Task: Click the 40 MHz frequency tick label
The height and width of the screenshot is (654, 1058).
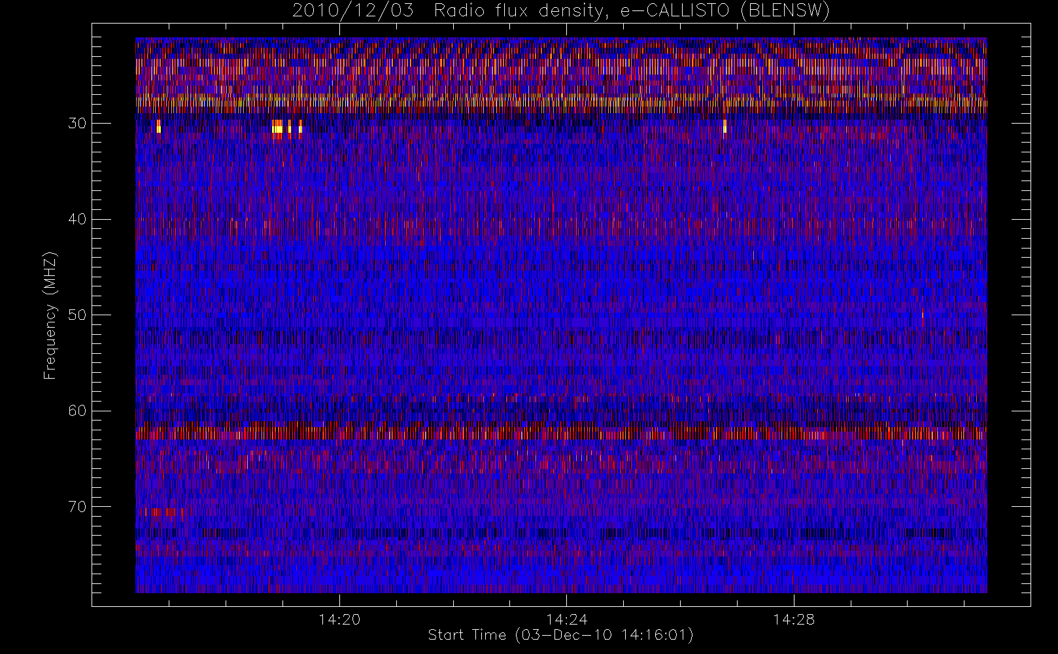Action: pyautogui.click(x=77, y=219)
